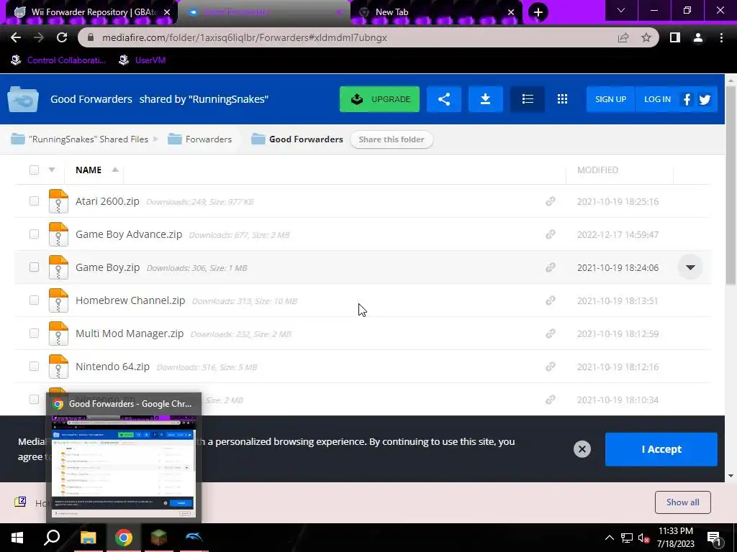Viewport: 737px width, 552px height.
Task: Click Share this folder button
Action: click(x=392, y=139)
